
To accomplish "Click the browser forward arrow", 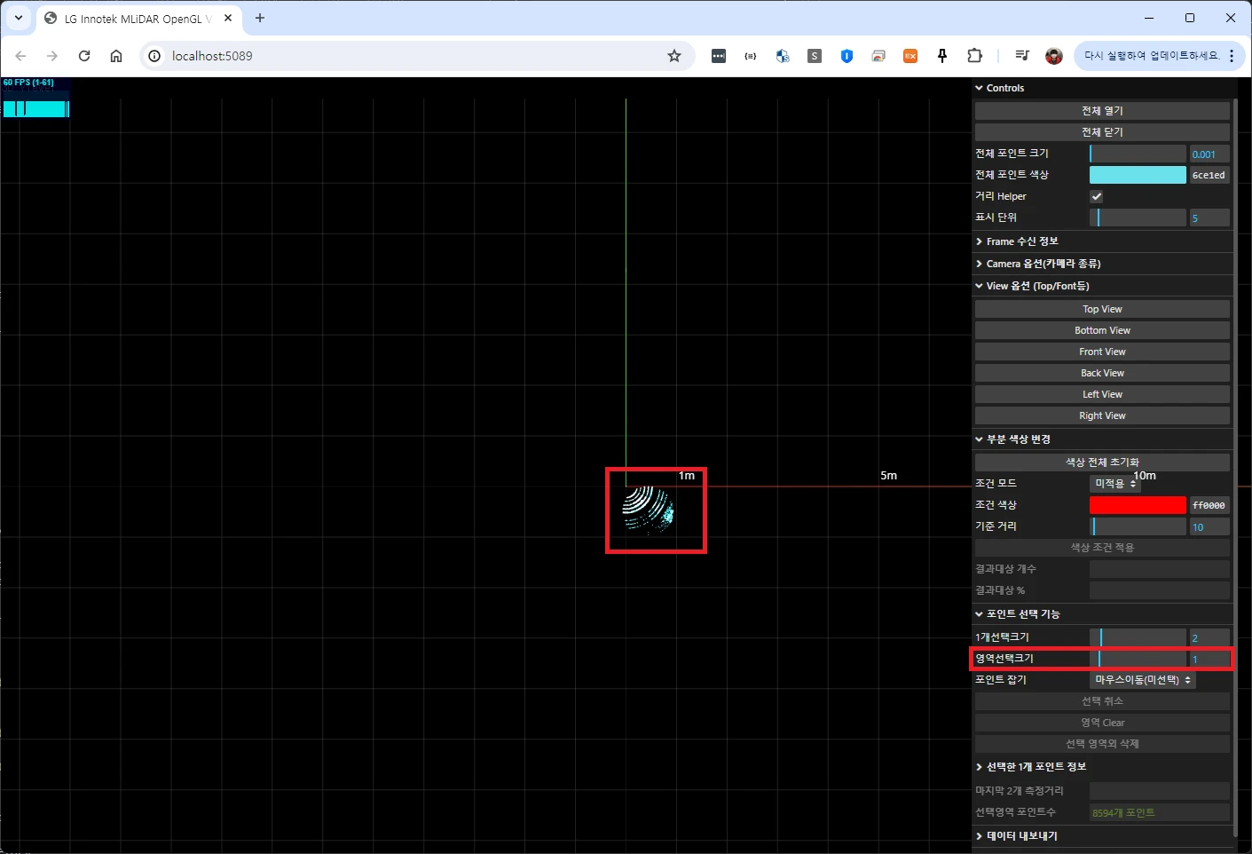I will [x=52, y=56].
